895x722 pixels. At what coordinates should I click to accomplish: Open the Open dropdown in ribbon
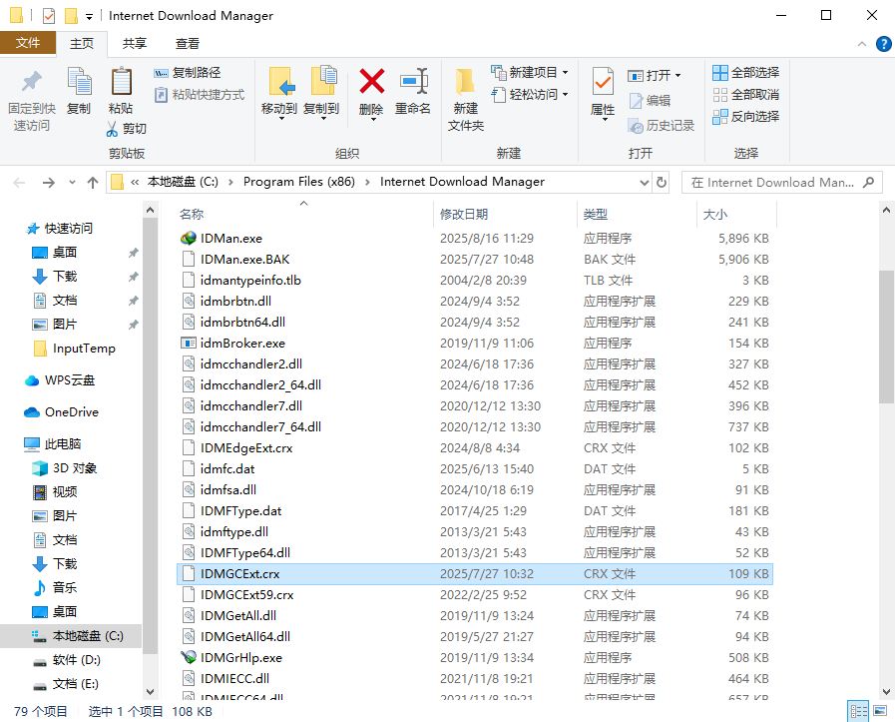[x=678, y=76]
